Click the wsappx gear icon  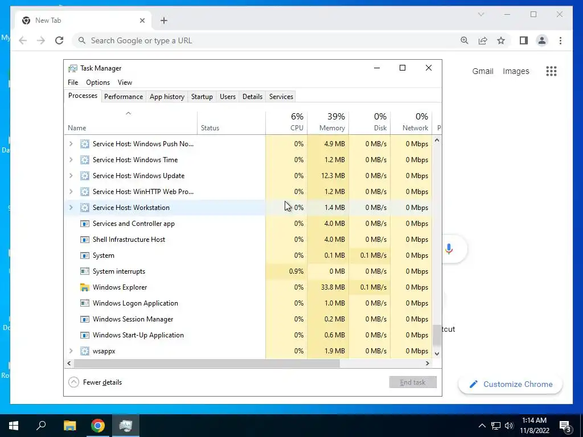[85, 351]
